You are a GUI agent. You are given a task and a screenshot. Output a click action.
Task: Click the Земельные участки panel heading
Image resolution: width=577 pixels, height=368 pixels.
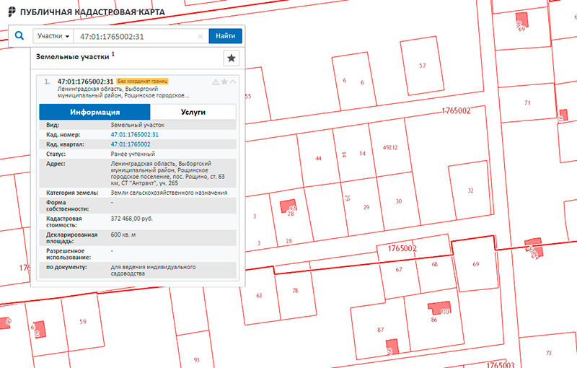(73, 57)
